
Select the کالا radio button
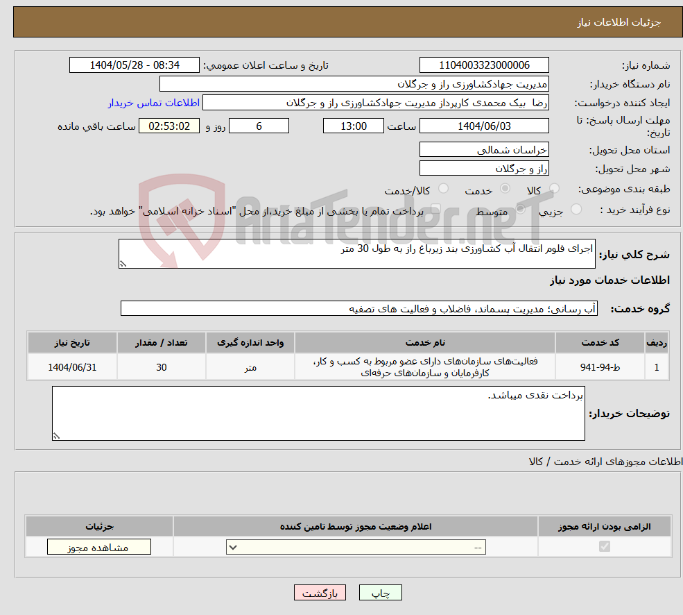(x=553, y=187)
